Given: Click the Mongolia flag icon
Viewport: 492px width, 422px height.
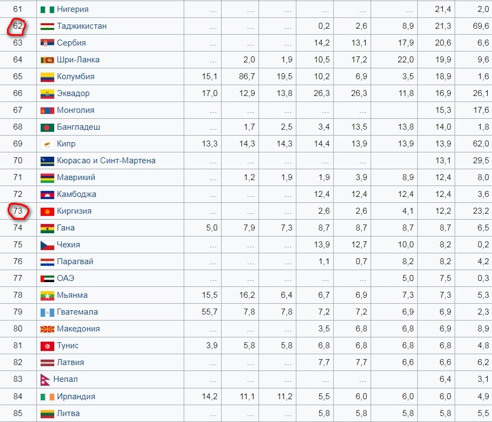Looking at the screenshot, I should pyautogui.click(x=47, y=110).
